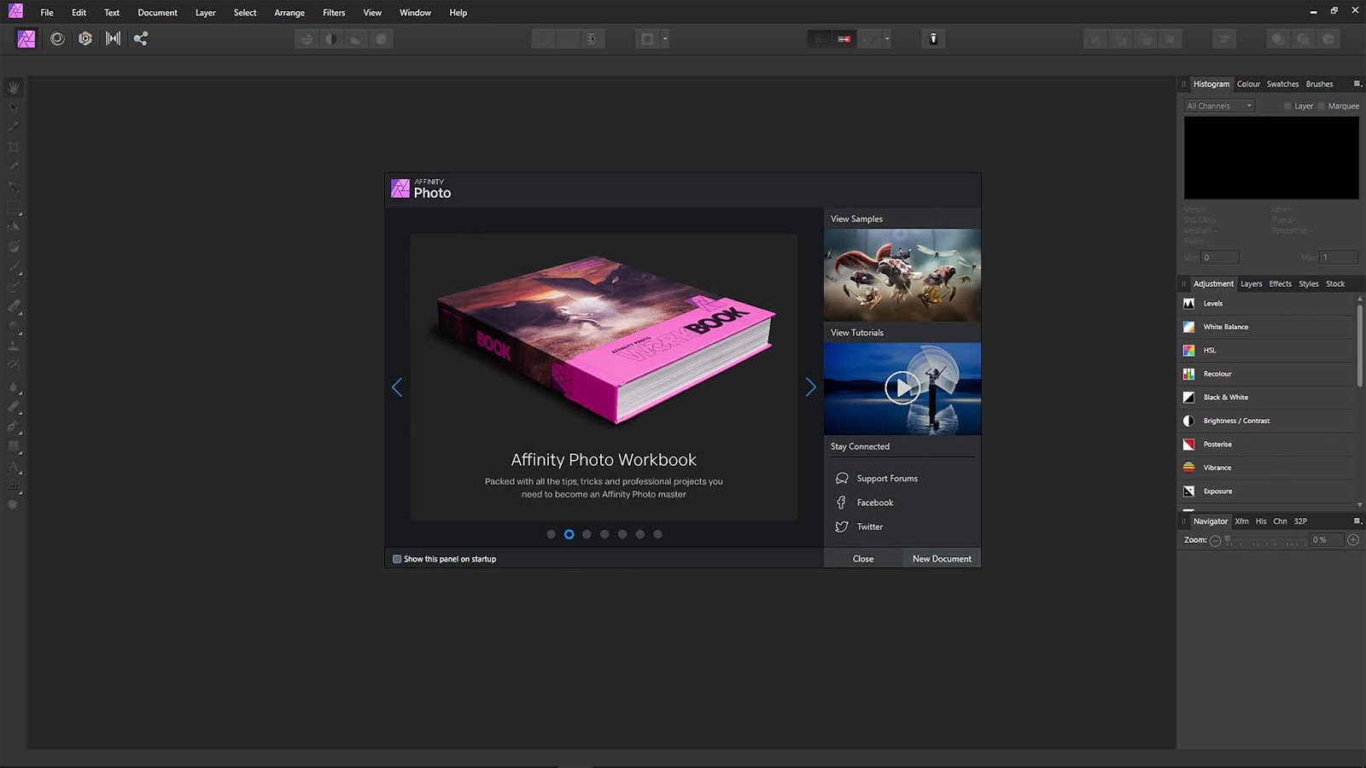Go to sixth carousel slide dot
The image size is (1366, 768).
point(640,534)
